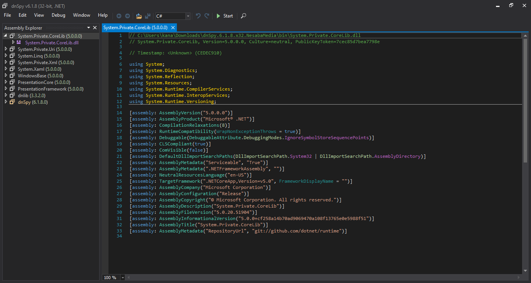
Task: Expand the dnSpy (6.1.8.0) node
Action: pos(5,102)
